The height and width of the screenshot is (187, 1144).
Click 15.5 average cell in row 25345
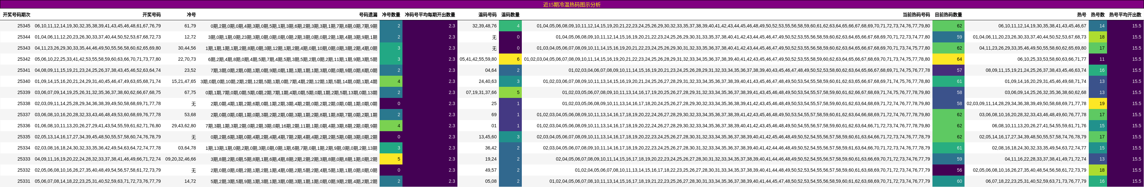tap(1125, 26)
